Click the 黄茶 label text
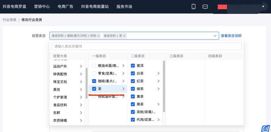 pos(140,96)
